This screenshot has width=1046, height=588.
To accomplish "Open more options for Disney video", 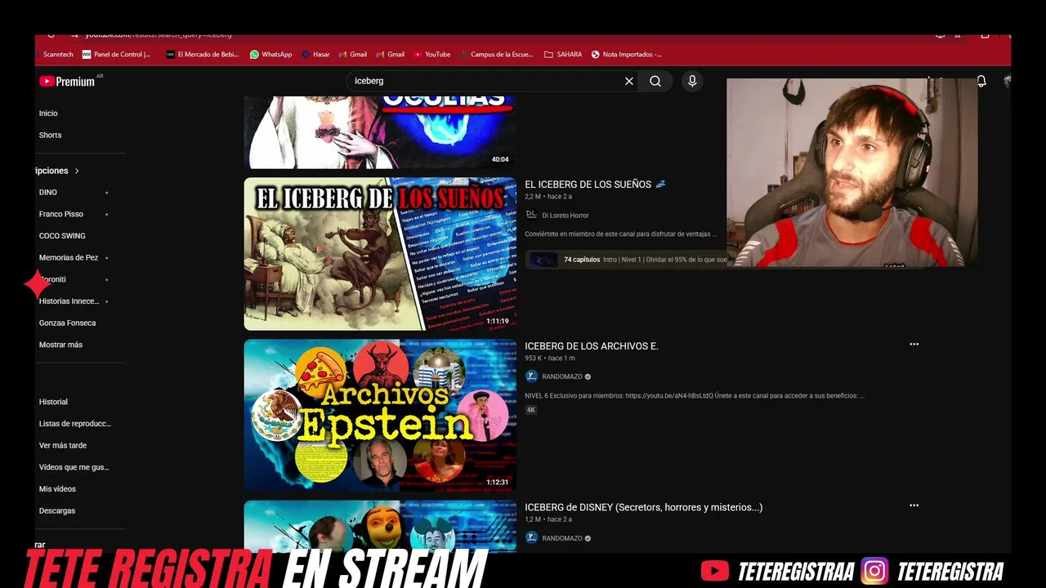I will (x=914, y=506).
